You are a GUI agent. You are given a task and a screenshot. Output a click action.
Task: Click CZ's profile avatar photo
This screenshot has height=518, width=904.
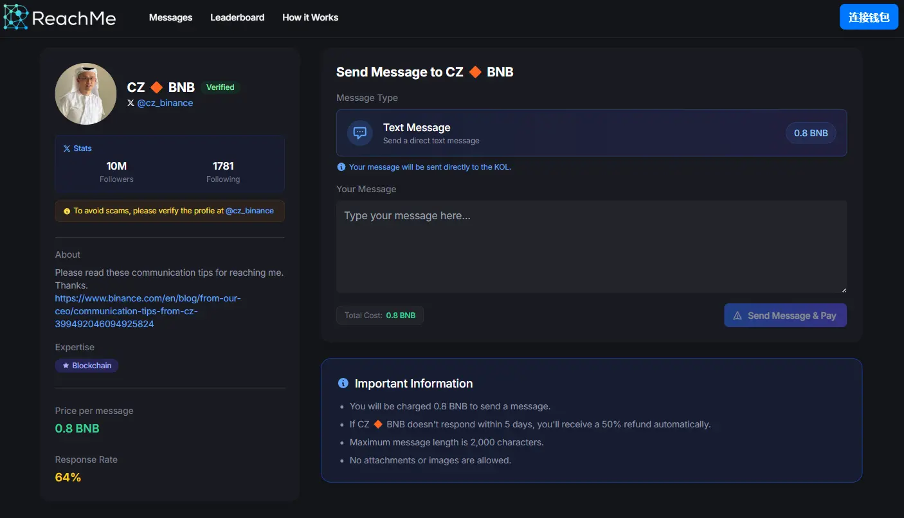coord(86,94)
